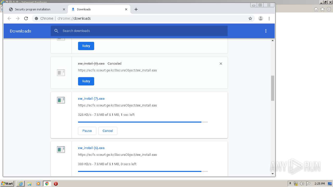
Task: Click the Canceled status text
Action: click(114, 64)
